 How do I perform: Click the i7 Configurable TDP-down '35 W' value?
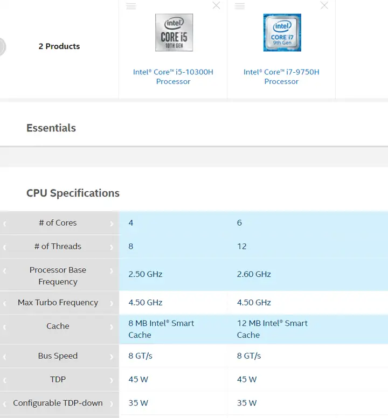247,403
